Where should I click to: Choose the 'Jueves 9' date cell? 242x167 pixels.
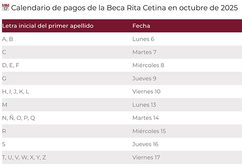point(144,78)
